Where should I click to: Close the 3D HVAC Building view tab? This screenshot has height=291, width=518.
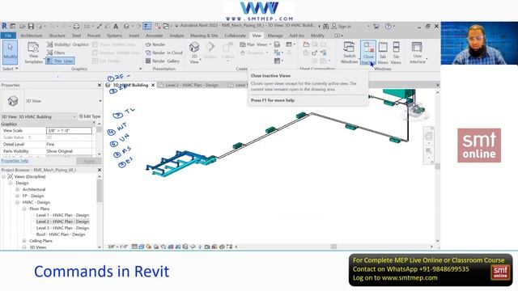(x=153, y=85)
